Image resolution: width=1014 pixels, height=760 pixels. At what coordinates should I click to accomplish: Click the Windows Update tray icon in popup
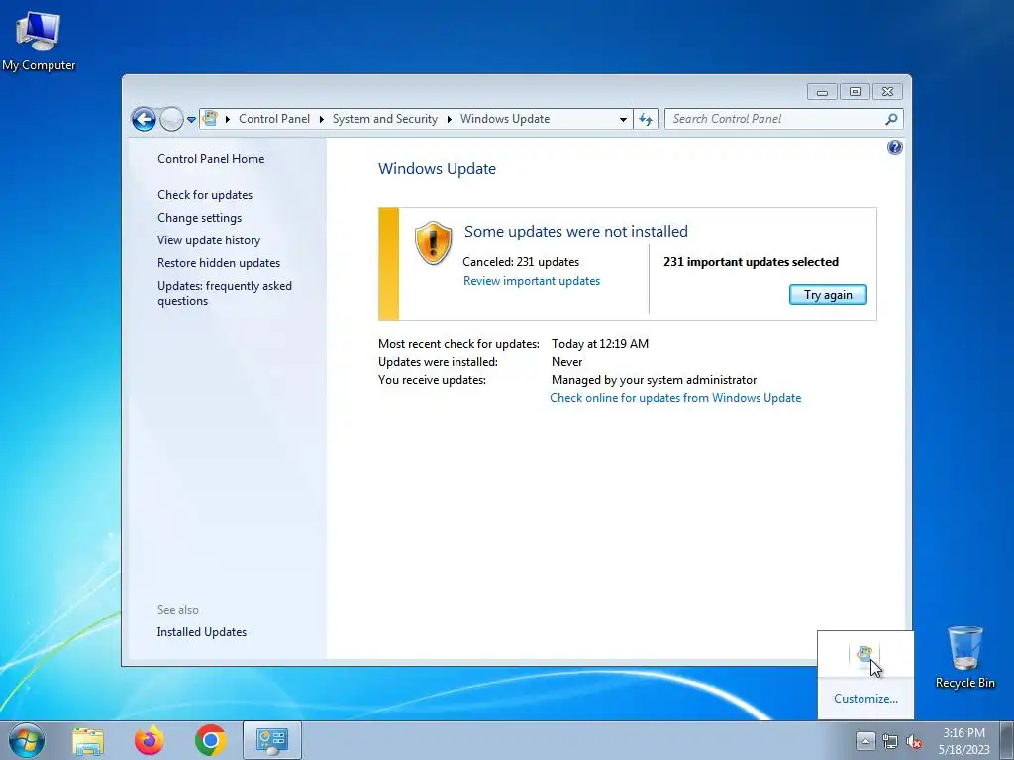[x=864, y=657]
